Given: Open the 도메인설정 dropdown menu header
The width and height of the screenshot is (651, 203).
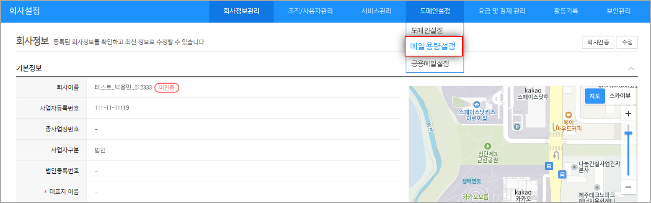Looking at the screenshot, I should point(435,11).
